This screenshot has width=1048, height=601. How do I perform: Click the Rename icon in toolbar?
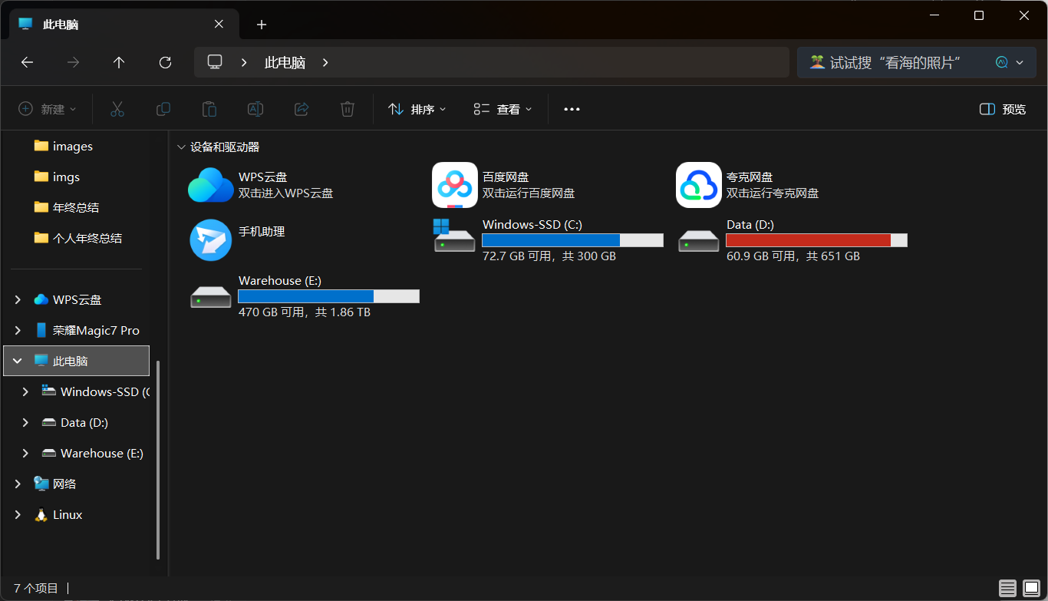click(x=255, y=109)
